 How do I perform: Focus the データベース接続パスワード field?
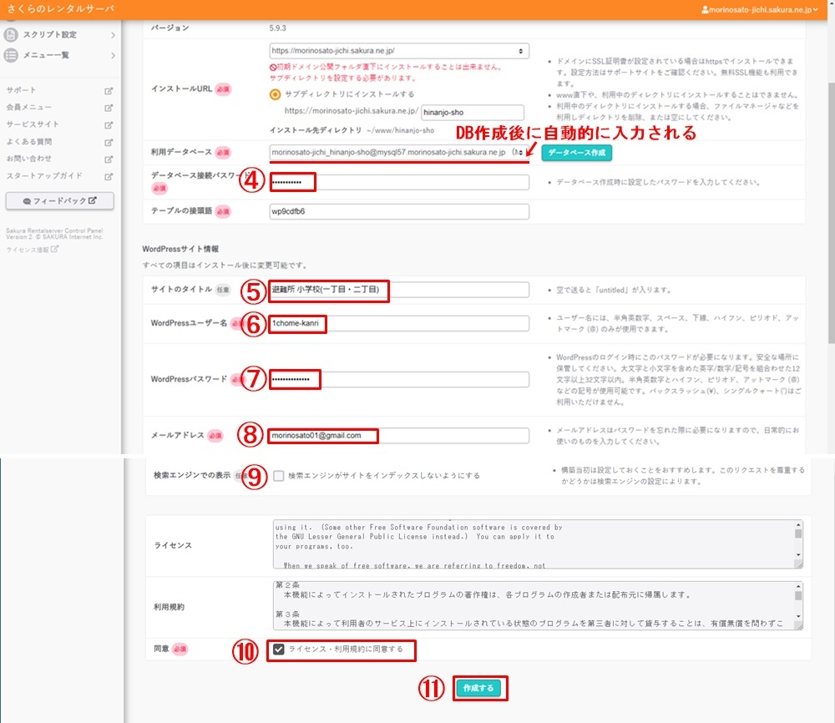click(x=399, y=182)
